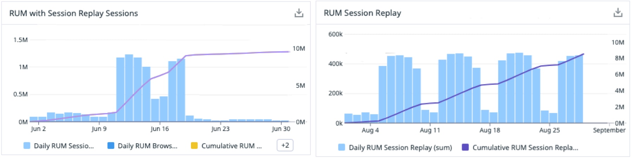
Task: Click the Cumulative RUM ... legend label
Action: pos(231,146)
